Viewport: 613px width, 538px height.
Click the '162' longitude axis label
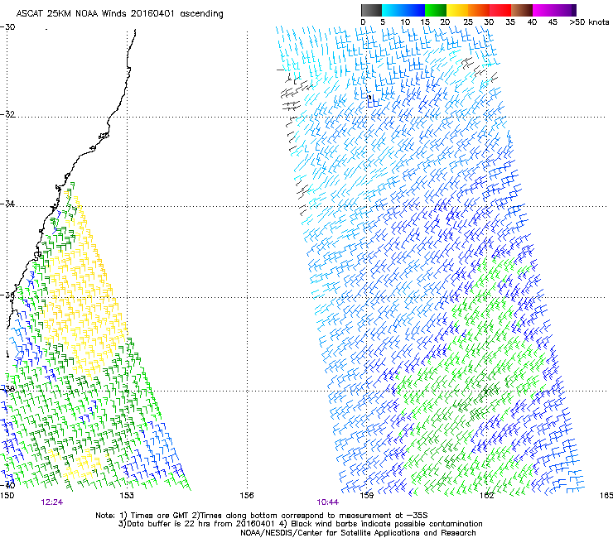[x=486, y=496]
